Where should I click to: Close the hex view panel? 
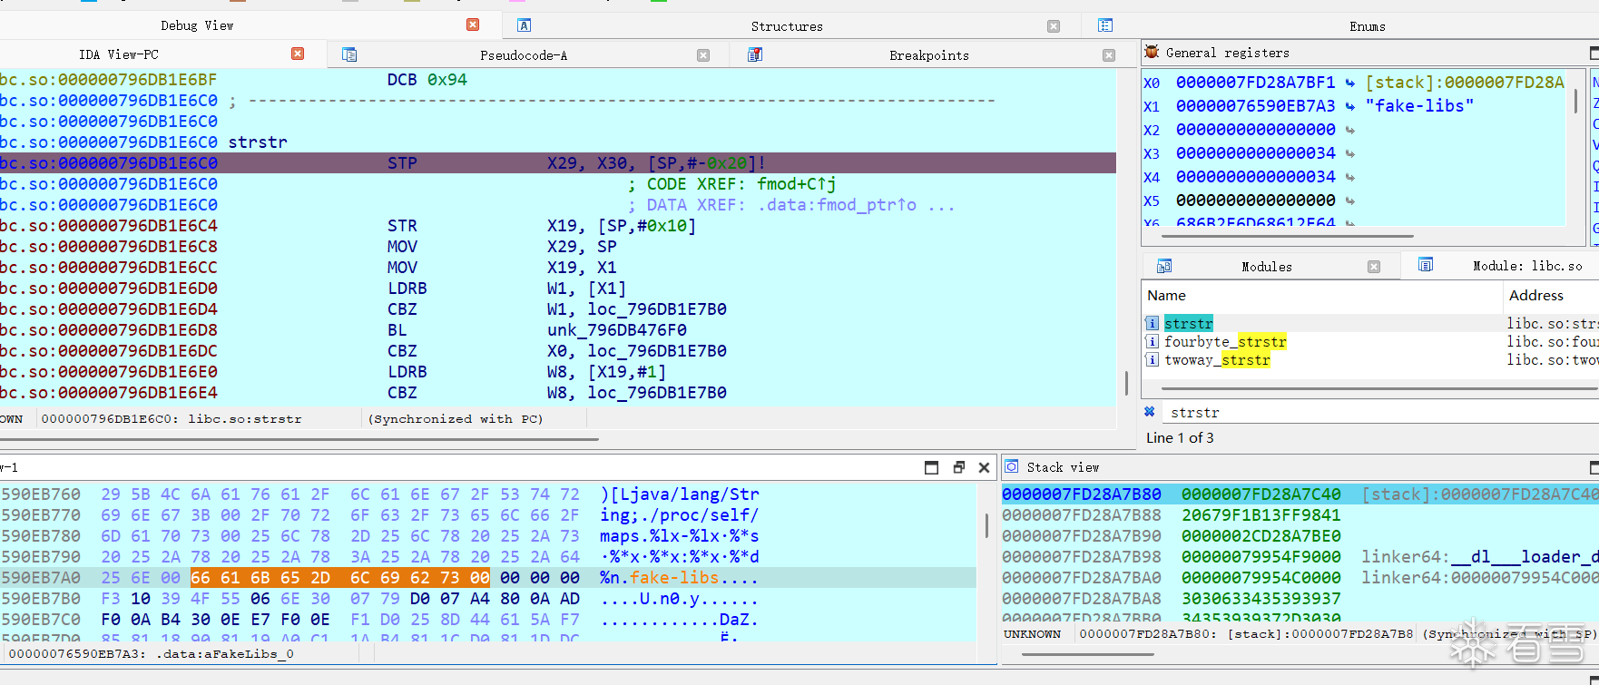coord(984,467)
